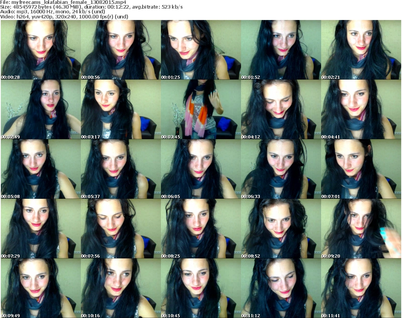Click the Video h264 info line

pyautogui.click(x=64, y=16)
